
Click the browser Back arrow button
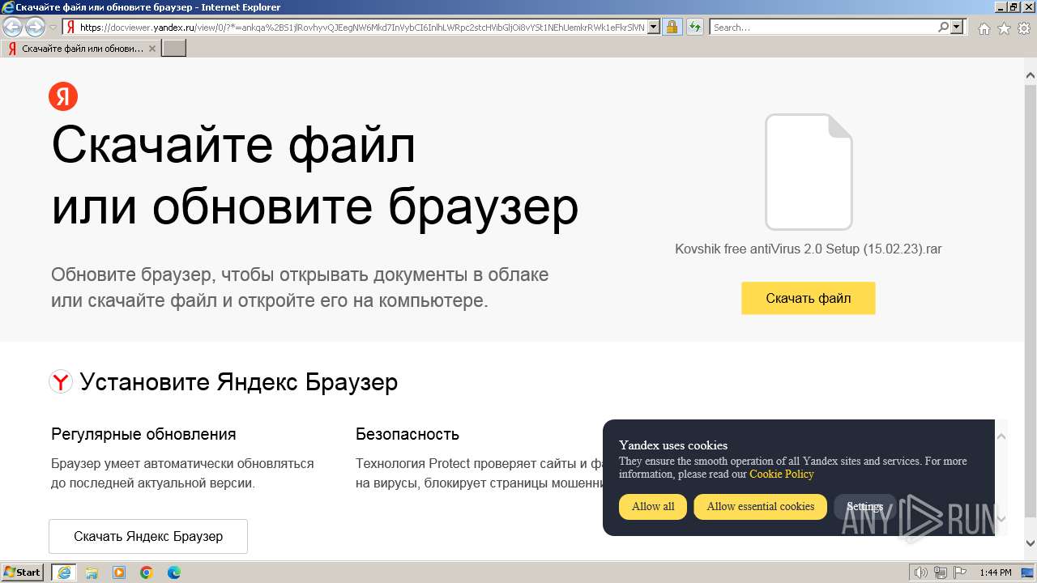click(13, 28)
